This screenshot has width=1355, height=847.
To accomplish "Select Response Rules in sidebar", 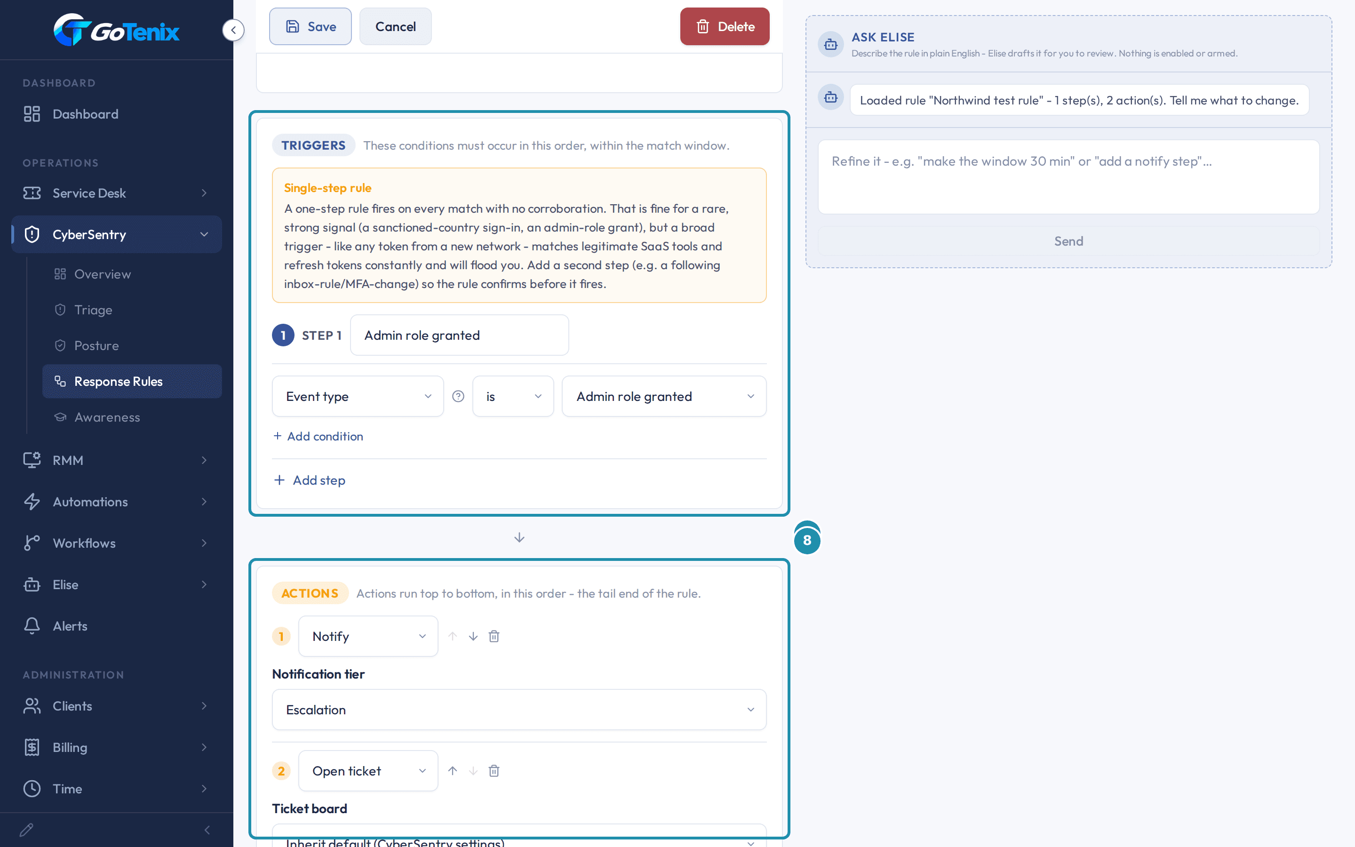I will pos(132,382).
